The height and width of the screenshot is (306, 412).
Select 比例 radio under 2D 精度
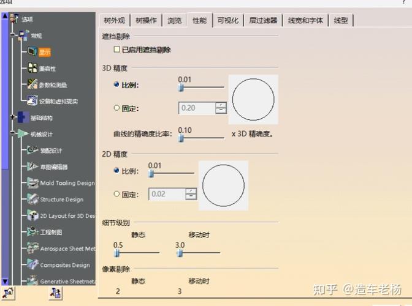point(116,170)
